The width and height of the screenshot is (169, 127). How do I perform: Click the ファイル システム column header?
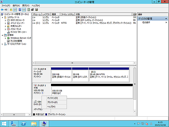click(67, 14)
